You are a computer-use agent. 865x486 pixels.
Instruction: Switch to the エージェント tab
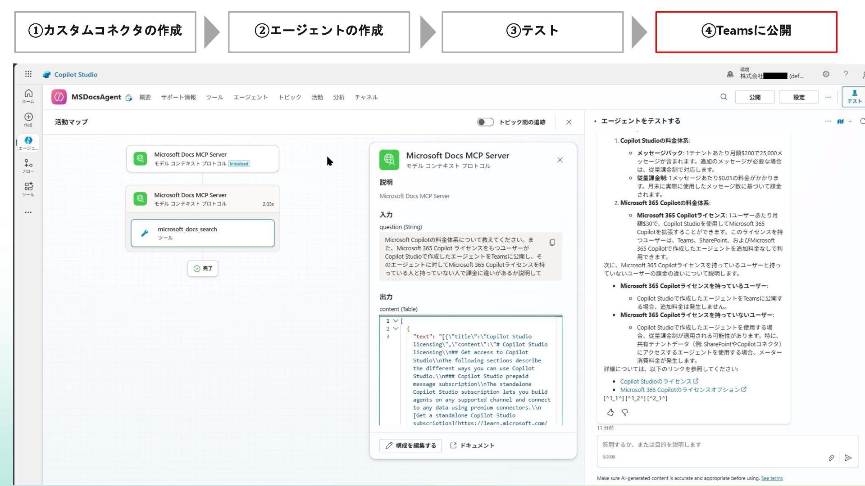click(x=250, y=97)
